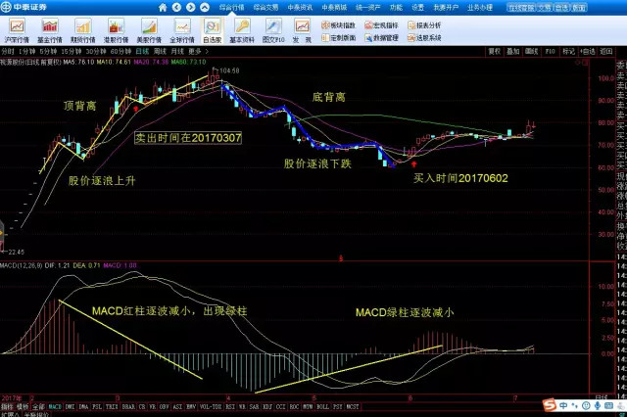Select BOLL indicator tab
The height and width of the screenshot is (417, 627).
322,406
